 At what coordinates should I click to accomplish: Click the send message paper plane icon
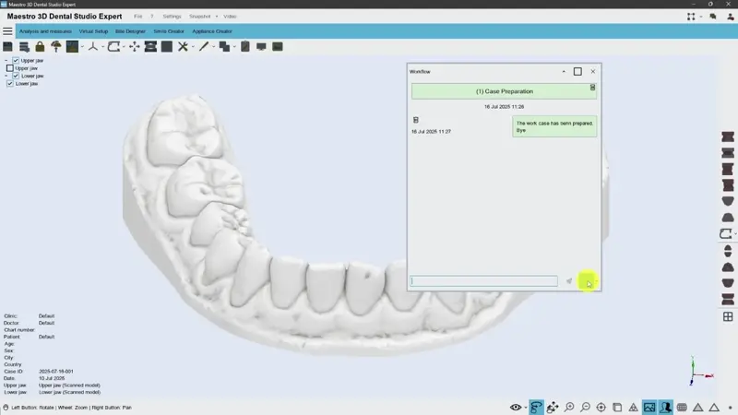click(x=569, y=281)
